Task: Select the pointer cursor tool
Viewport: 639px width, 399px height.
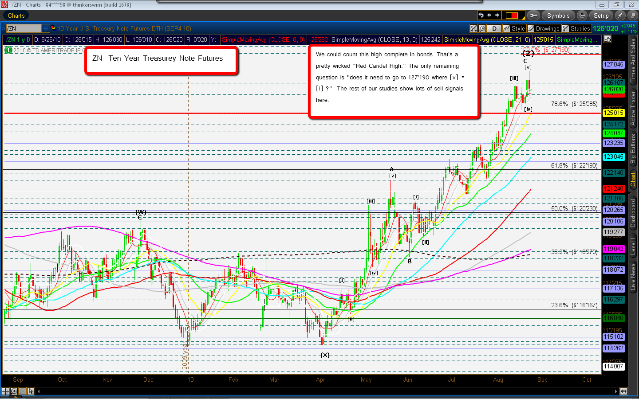Action: pos(31,391)
